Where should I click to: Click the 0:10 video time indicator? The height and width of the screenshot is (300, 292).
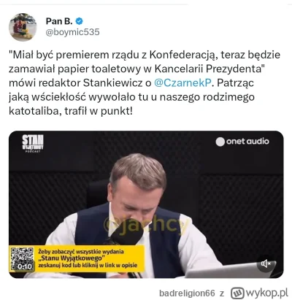pyautogui.click(x=25, y=266)
